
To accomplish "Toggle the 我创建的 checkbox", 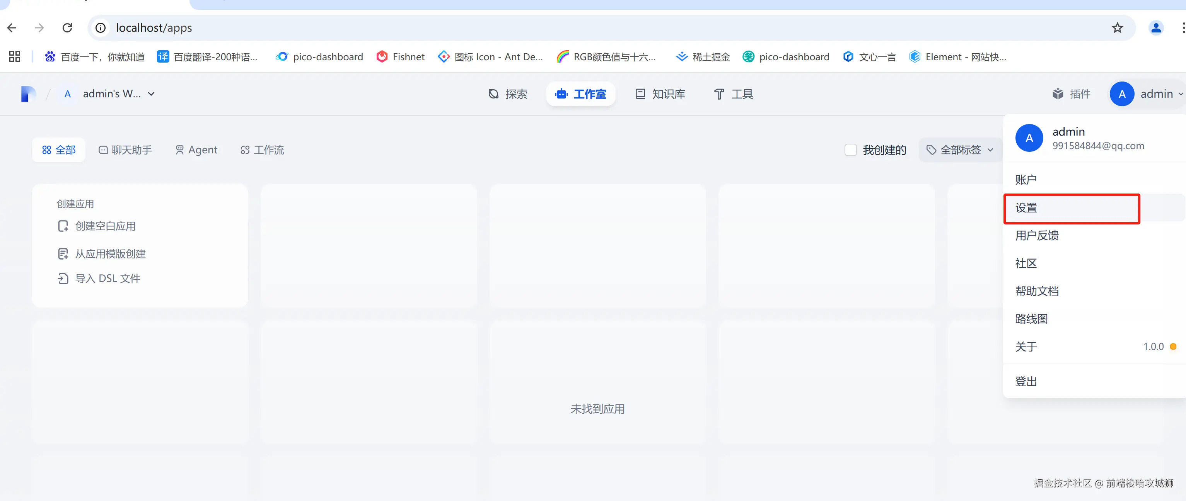I will coord(850,150).
